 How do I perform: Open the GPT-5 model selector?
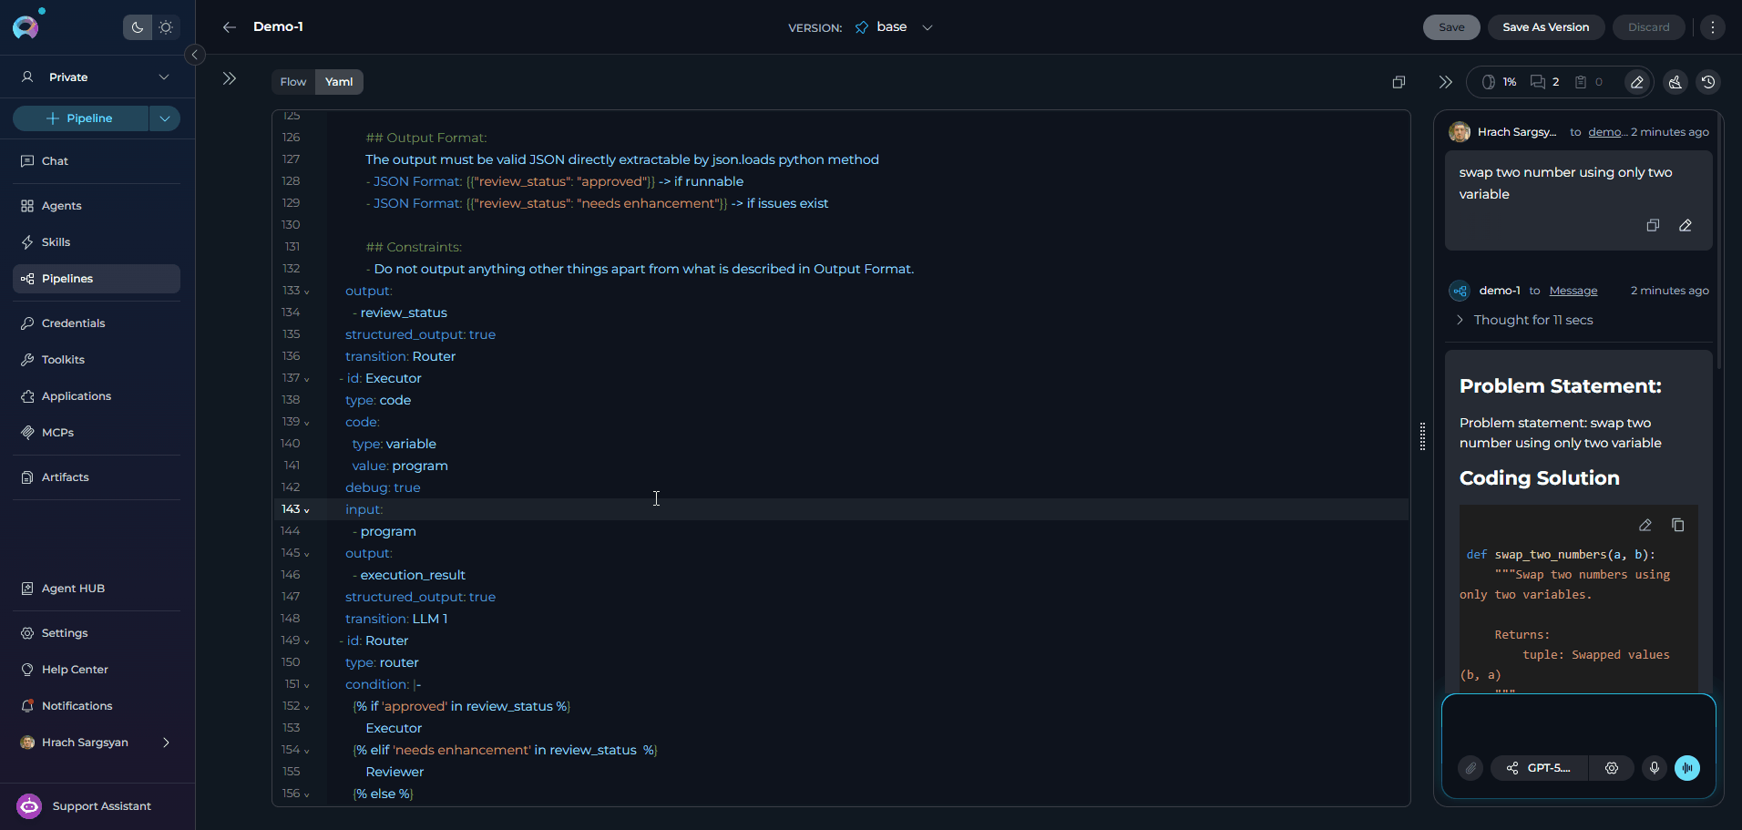pyautogui.click(x=1539, y=768)
